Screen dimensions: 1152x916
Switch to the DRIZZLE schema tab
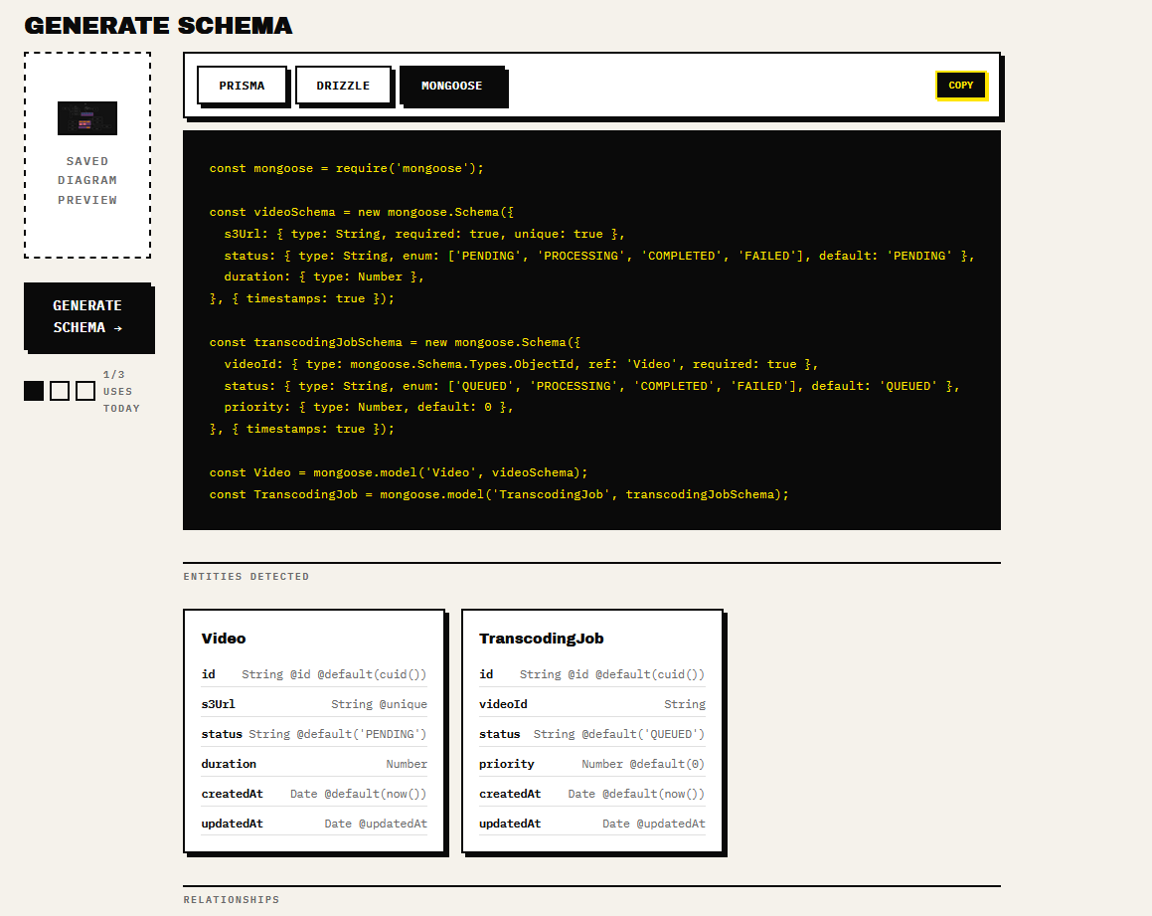[343, 86]
